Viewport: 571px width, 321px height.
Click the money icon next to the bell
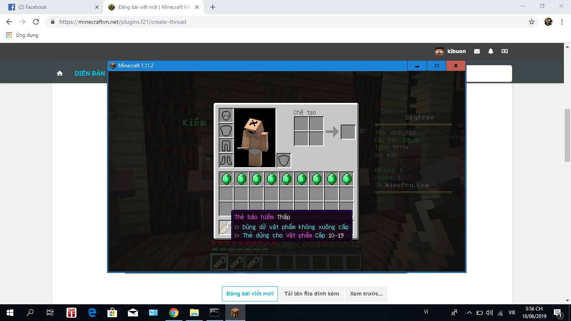pos(505,51)
